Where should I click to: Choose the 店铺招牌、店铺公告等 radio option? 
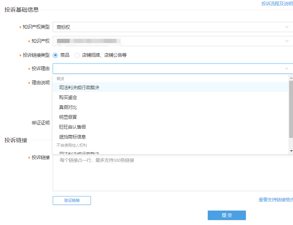coord(77,55)
